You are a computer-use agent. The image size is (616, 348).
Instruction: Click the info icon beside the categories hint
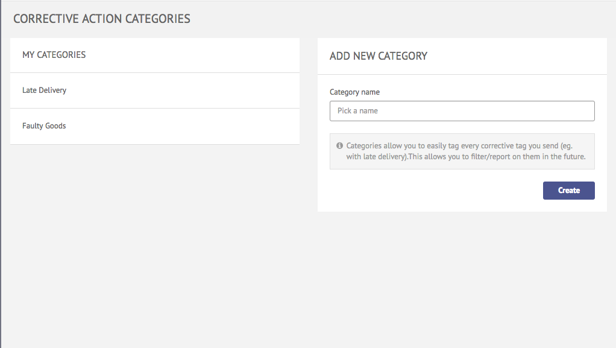pyautogui.click(x=339, y=145)
